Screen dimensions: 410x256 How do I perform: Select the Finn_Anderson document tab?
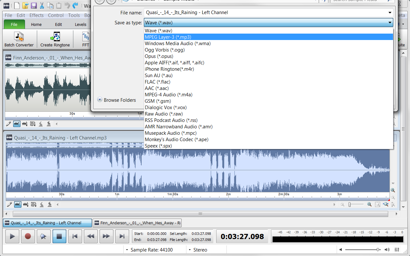[137, 223]
